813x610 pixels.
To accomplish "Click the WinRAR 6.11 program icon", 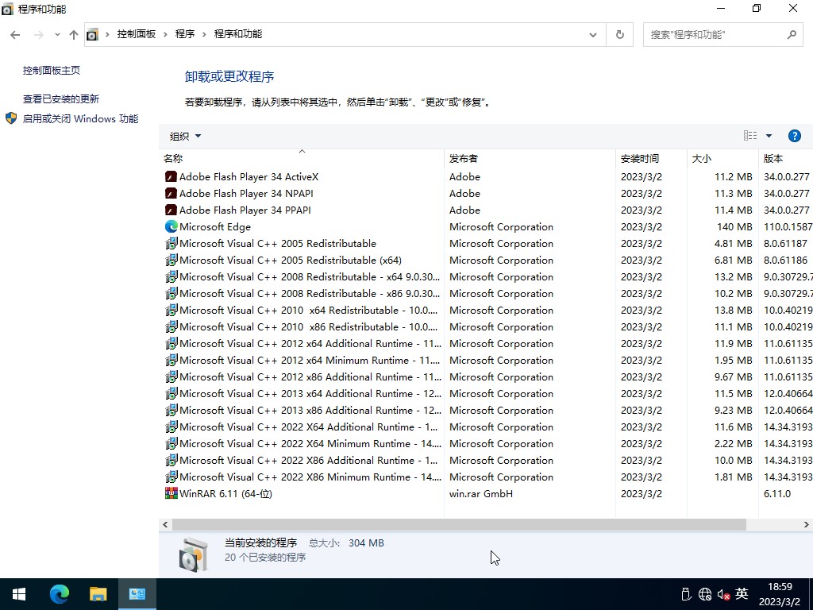I will 171,493.
